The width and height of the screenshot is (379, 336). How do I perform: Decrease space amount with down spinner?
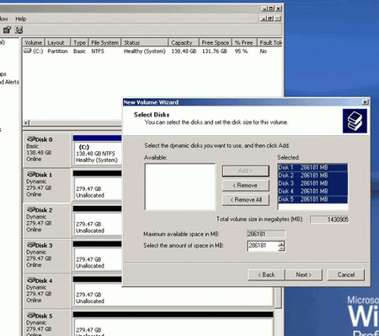pos(281,248)
